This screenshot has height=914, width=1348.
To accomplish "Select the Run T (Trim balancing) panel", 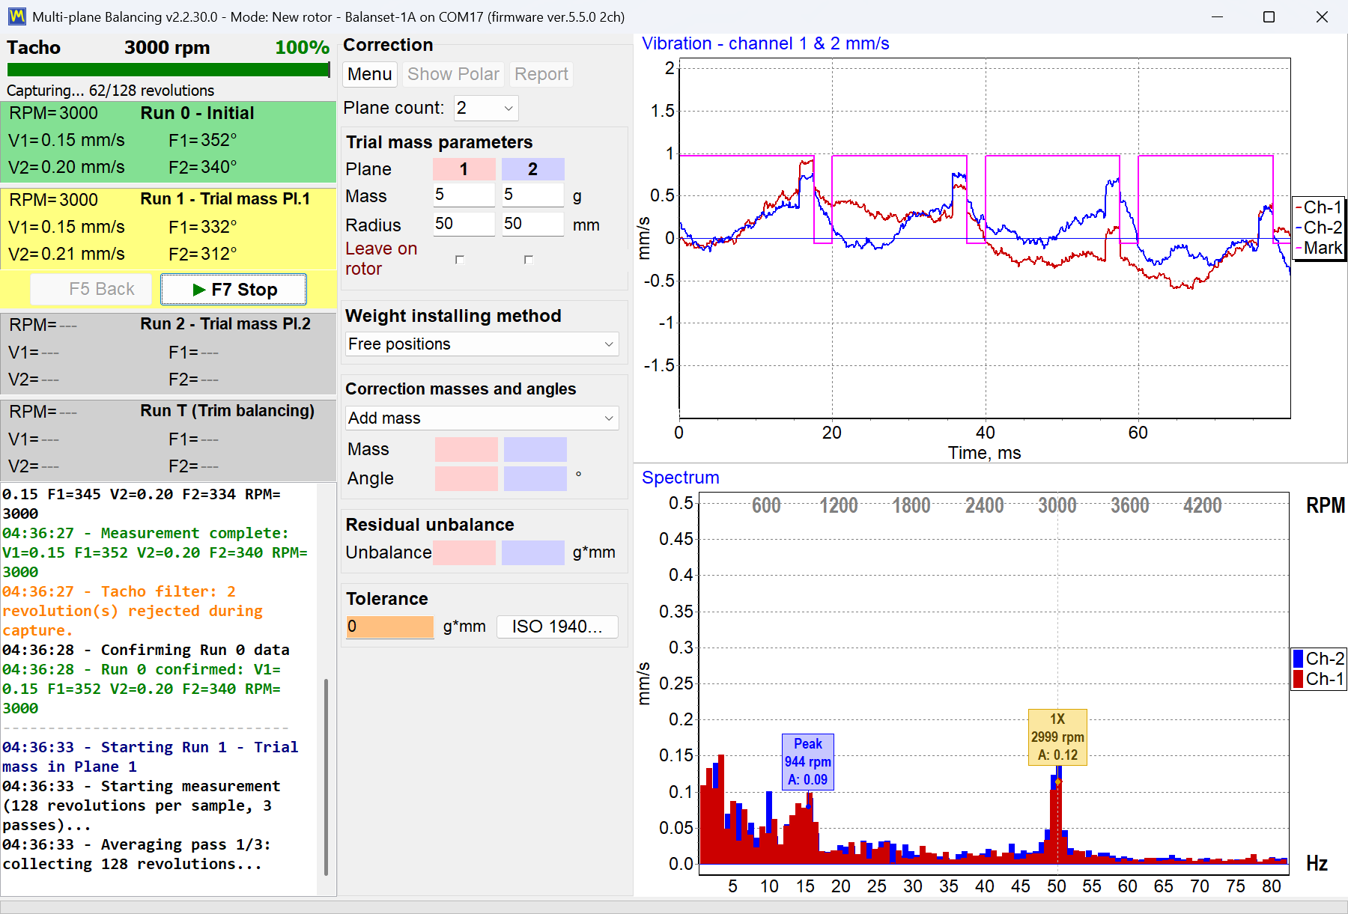I will 168,439.
